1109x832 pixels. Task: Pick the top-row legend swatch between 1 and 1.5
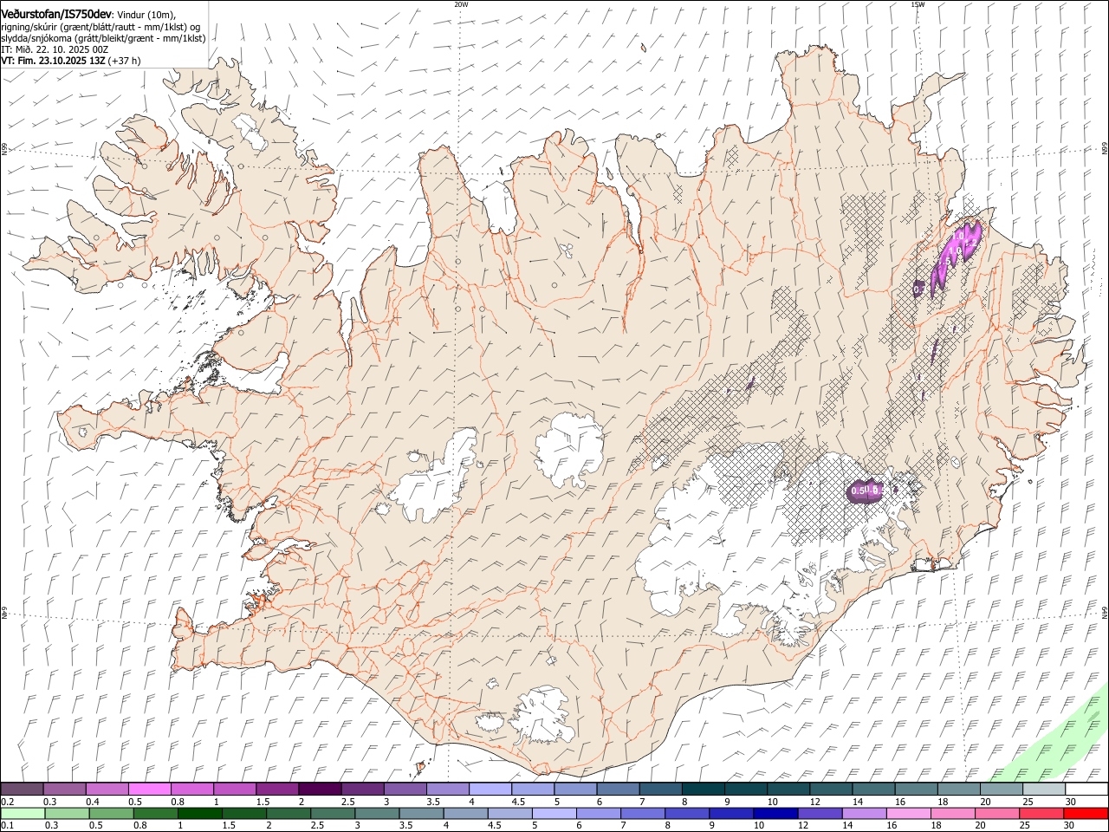click(234, 789)
